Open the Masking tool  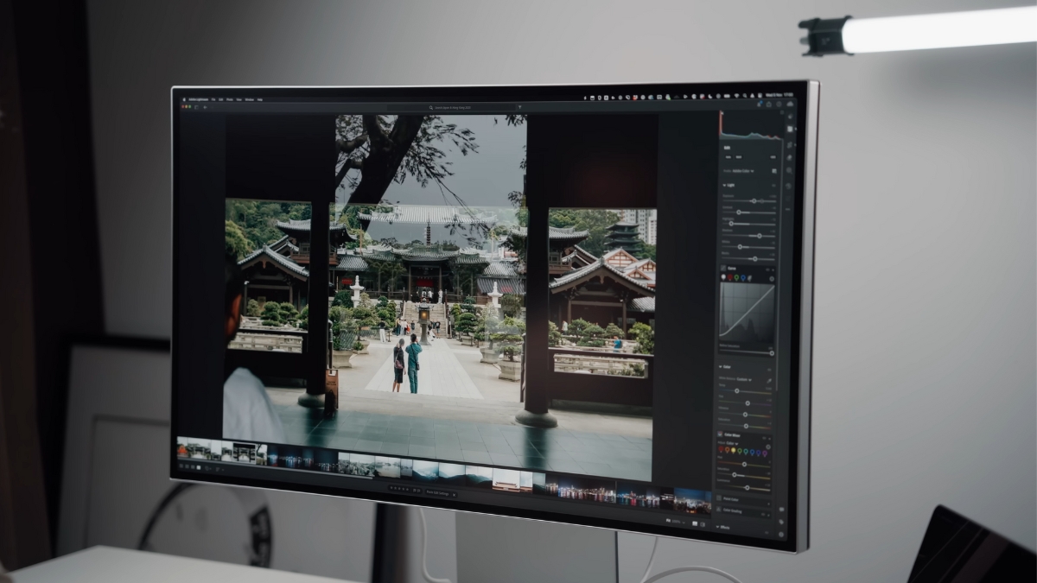point(791,169)
